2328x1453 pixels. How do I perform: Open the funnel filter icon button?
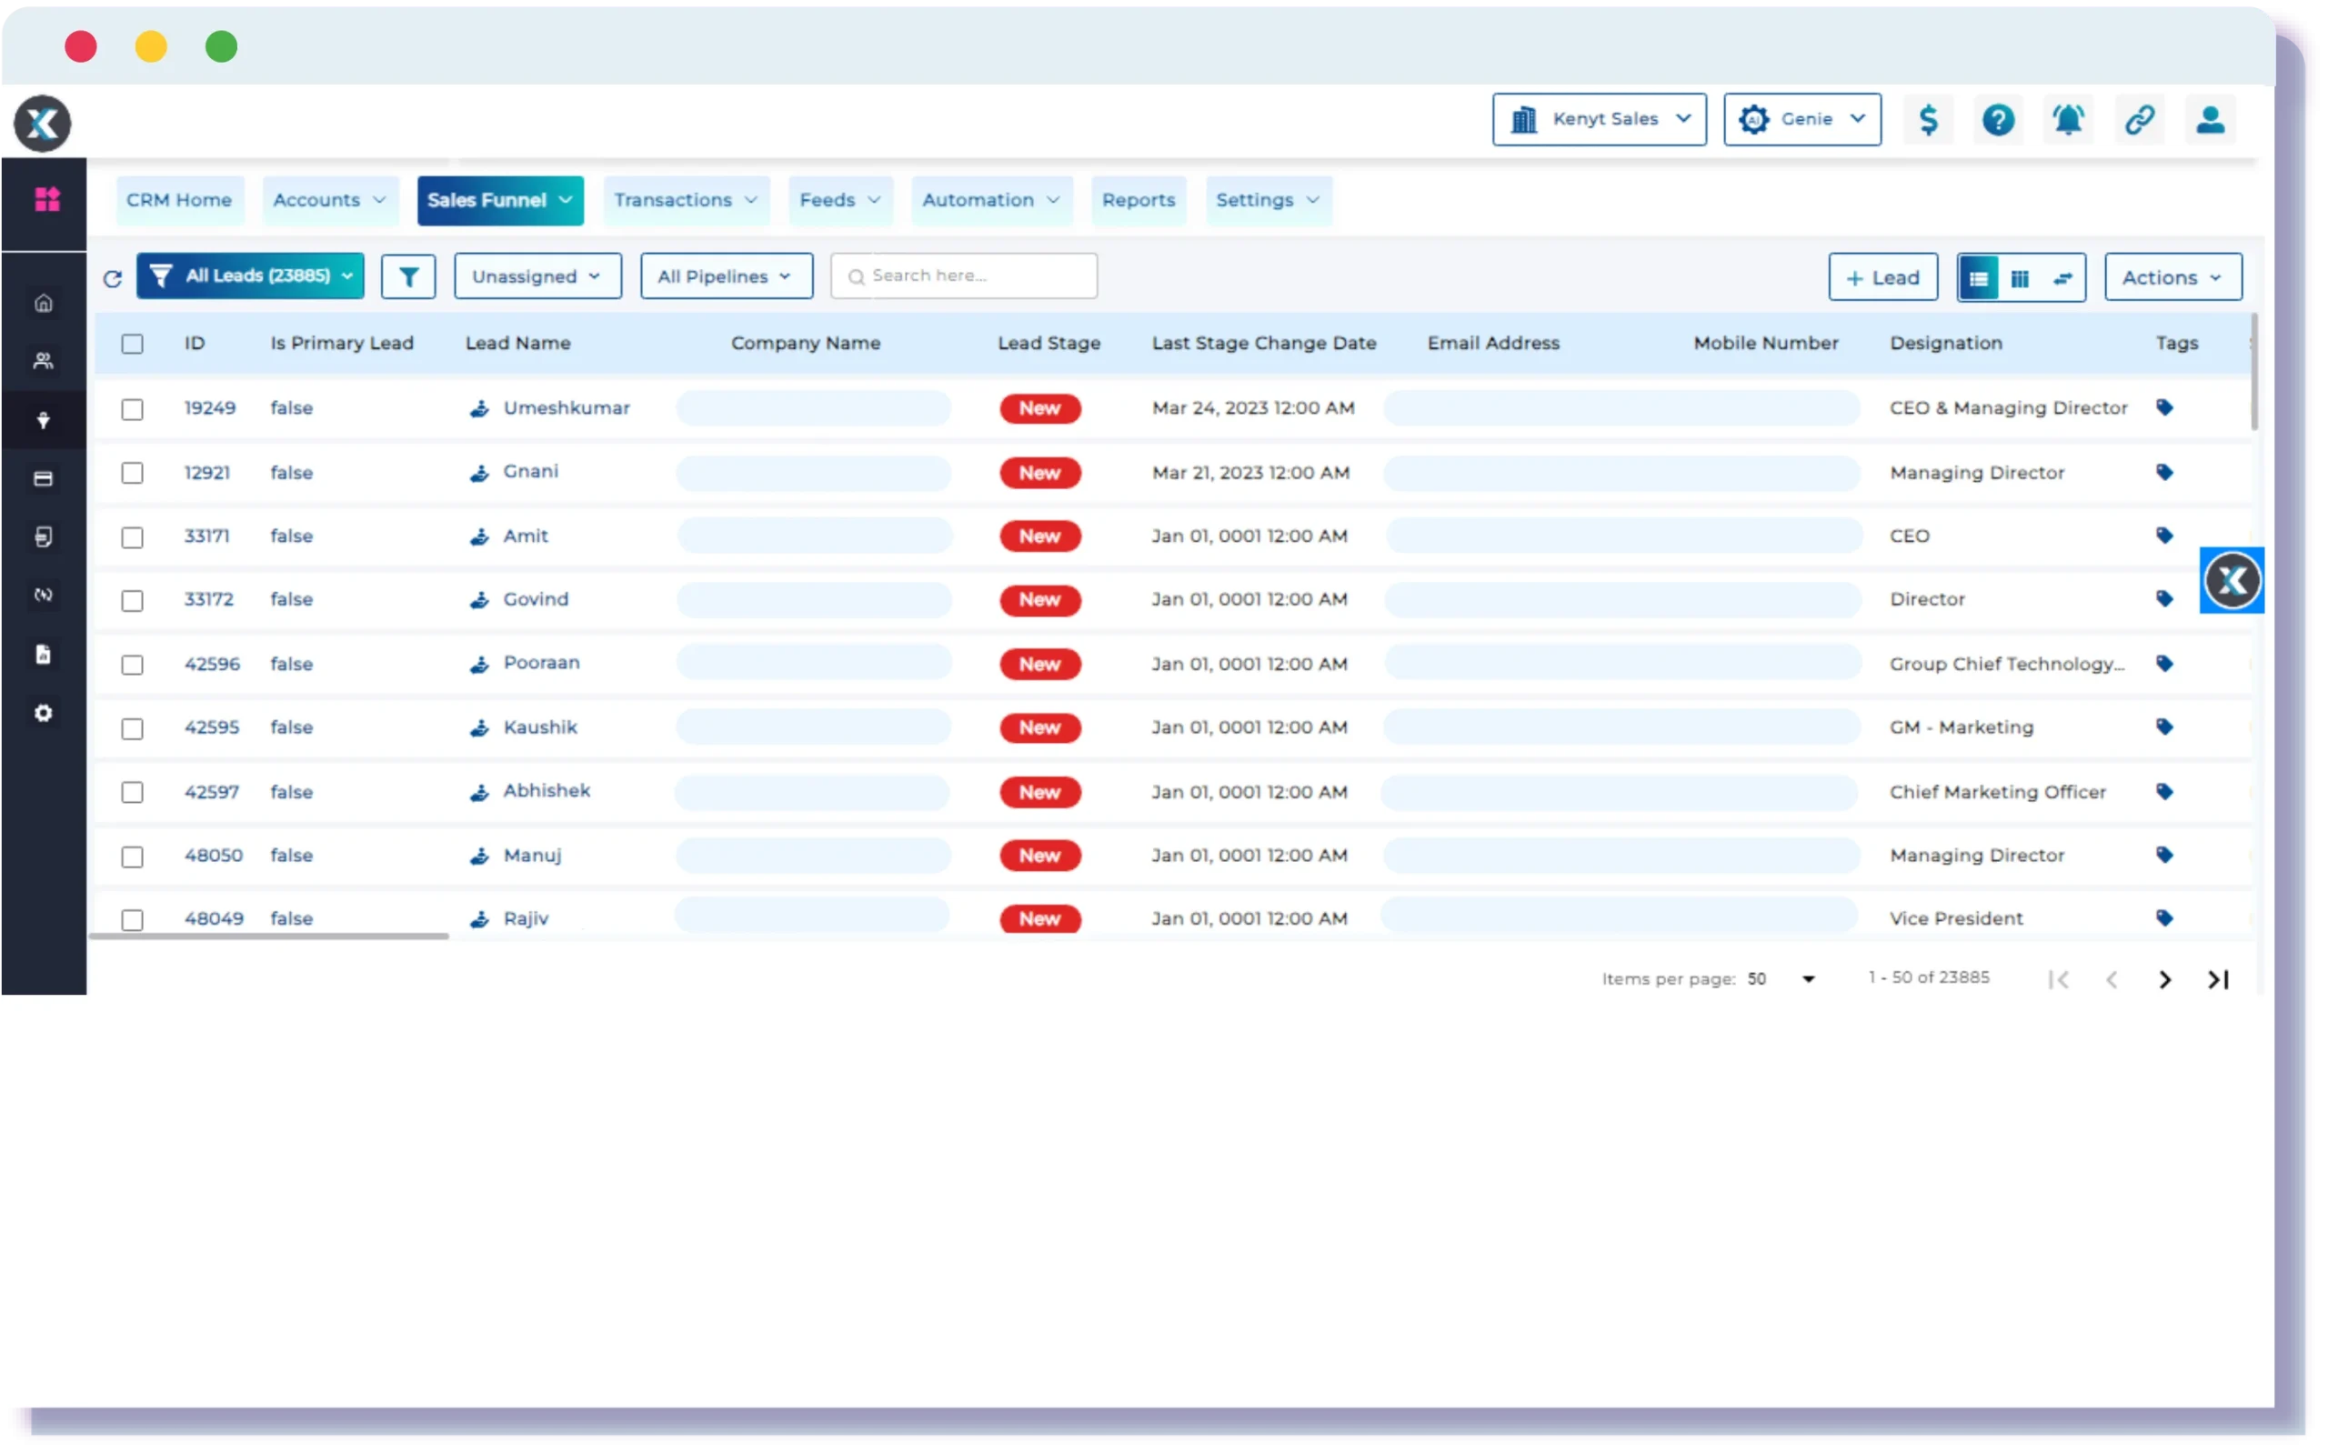coord(408,277)
